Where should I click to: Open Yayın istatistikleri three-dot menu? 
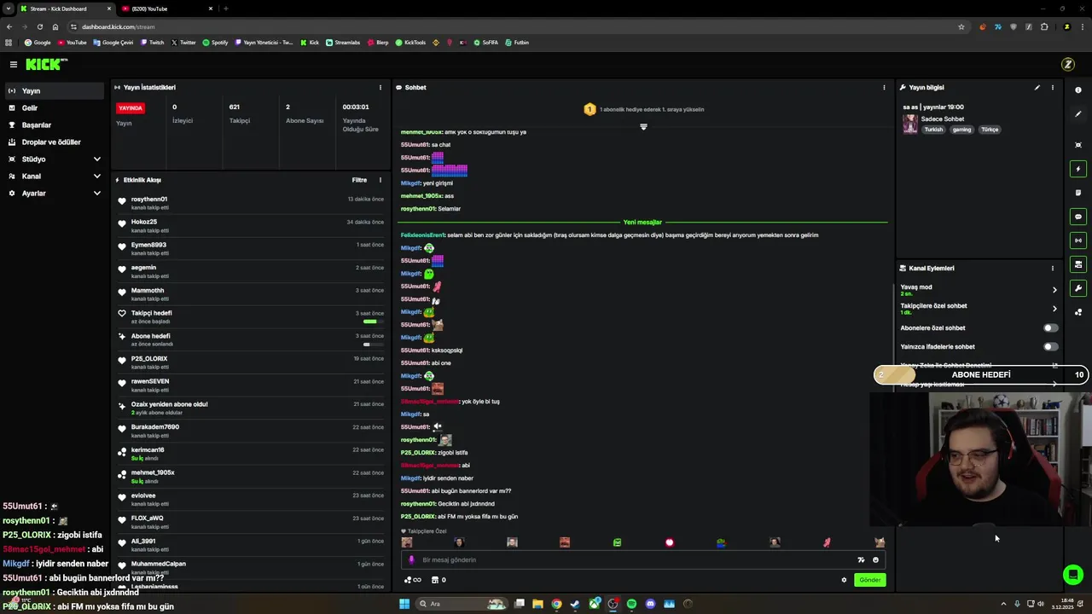380,87
